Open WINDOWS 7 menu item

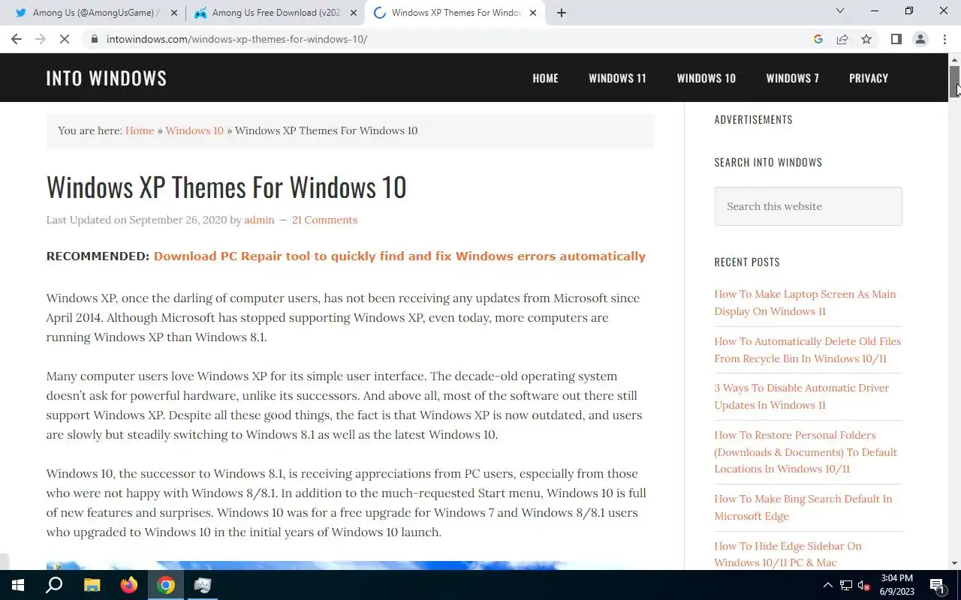(x=792, y=78)
